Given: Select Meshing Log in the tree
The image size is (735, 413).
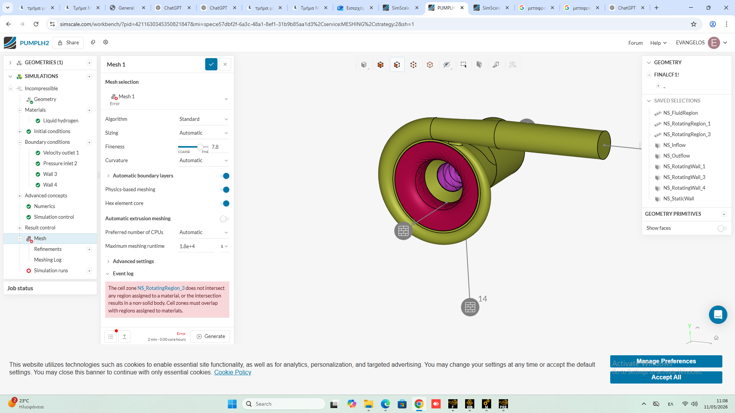Looking at the screenshot, I should click(x=47, y=260).
